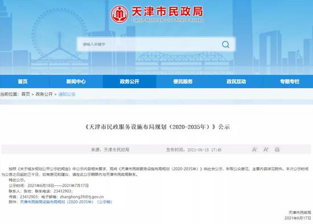Click the print page icon

277,150
